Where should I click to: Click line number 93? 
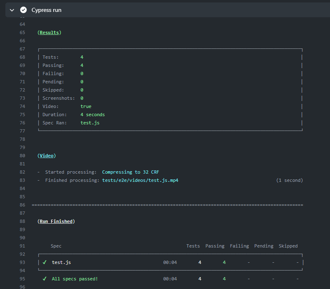(22, 262)
